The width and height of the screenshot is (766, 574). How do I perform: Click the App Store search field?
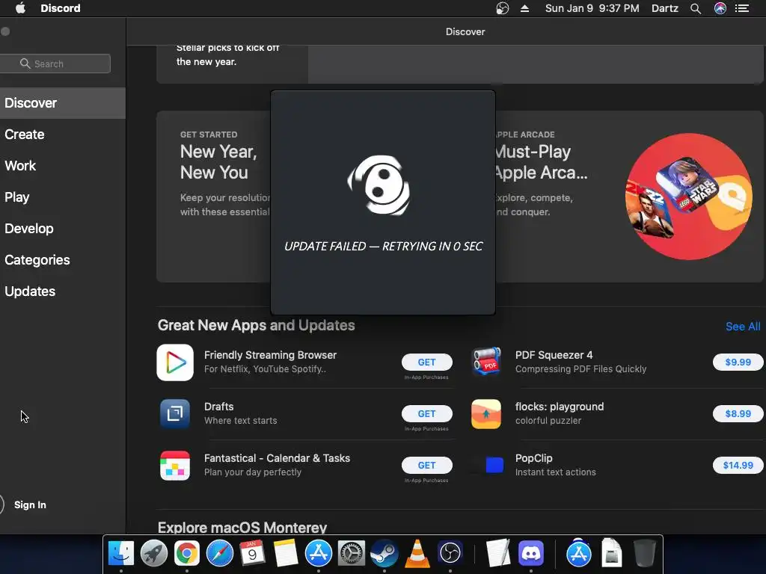[x=55, y=64]
